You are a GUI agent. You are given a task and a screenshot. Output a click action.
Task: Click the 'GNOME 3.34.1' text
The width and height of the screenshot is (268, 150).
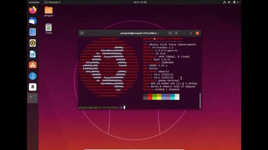tap(158, 65)
